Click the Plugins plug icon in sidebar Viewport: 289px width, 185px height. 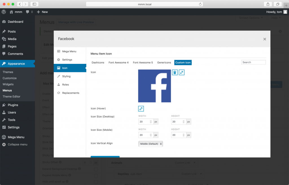[x=5, y=105]
